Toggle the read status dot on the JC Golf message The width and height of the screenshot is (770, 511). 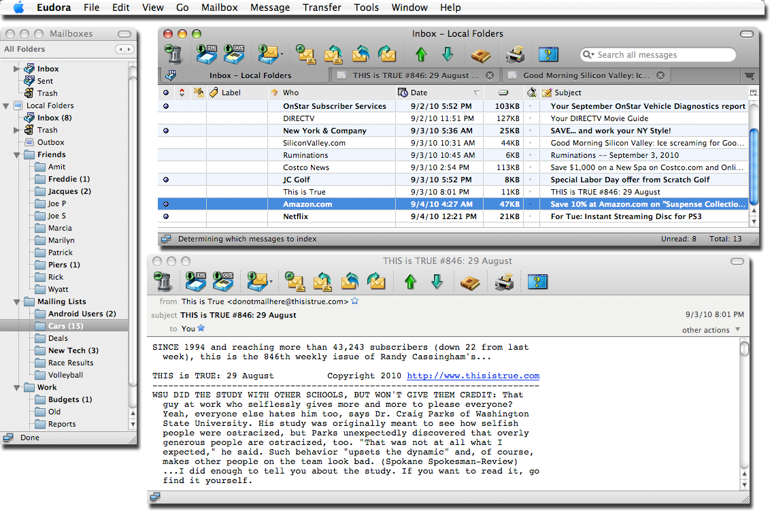166,180
